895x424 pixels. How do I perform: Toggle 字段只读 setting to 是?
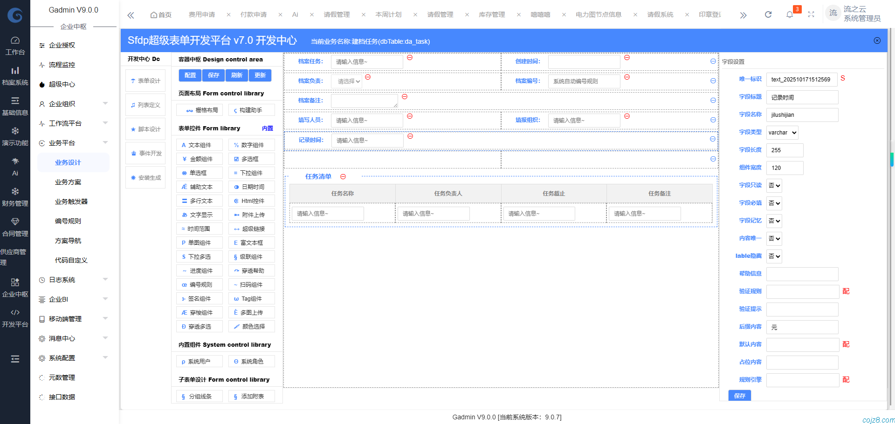pos(774,185)
